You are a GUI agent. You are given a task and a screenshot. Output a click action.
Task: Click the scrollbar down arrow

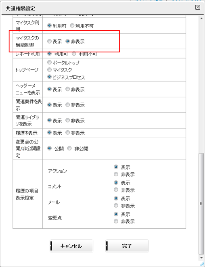coord(201,258)
